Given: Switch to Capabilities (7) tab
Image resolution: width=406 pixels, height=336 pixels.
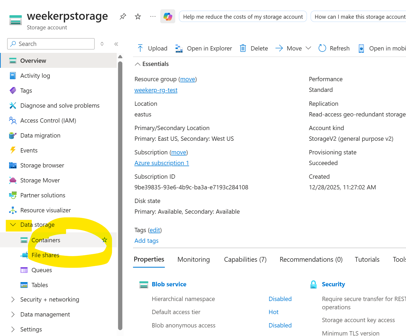Looking at the screenshot, I should pyautogui.click(x=245, y=259).
